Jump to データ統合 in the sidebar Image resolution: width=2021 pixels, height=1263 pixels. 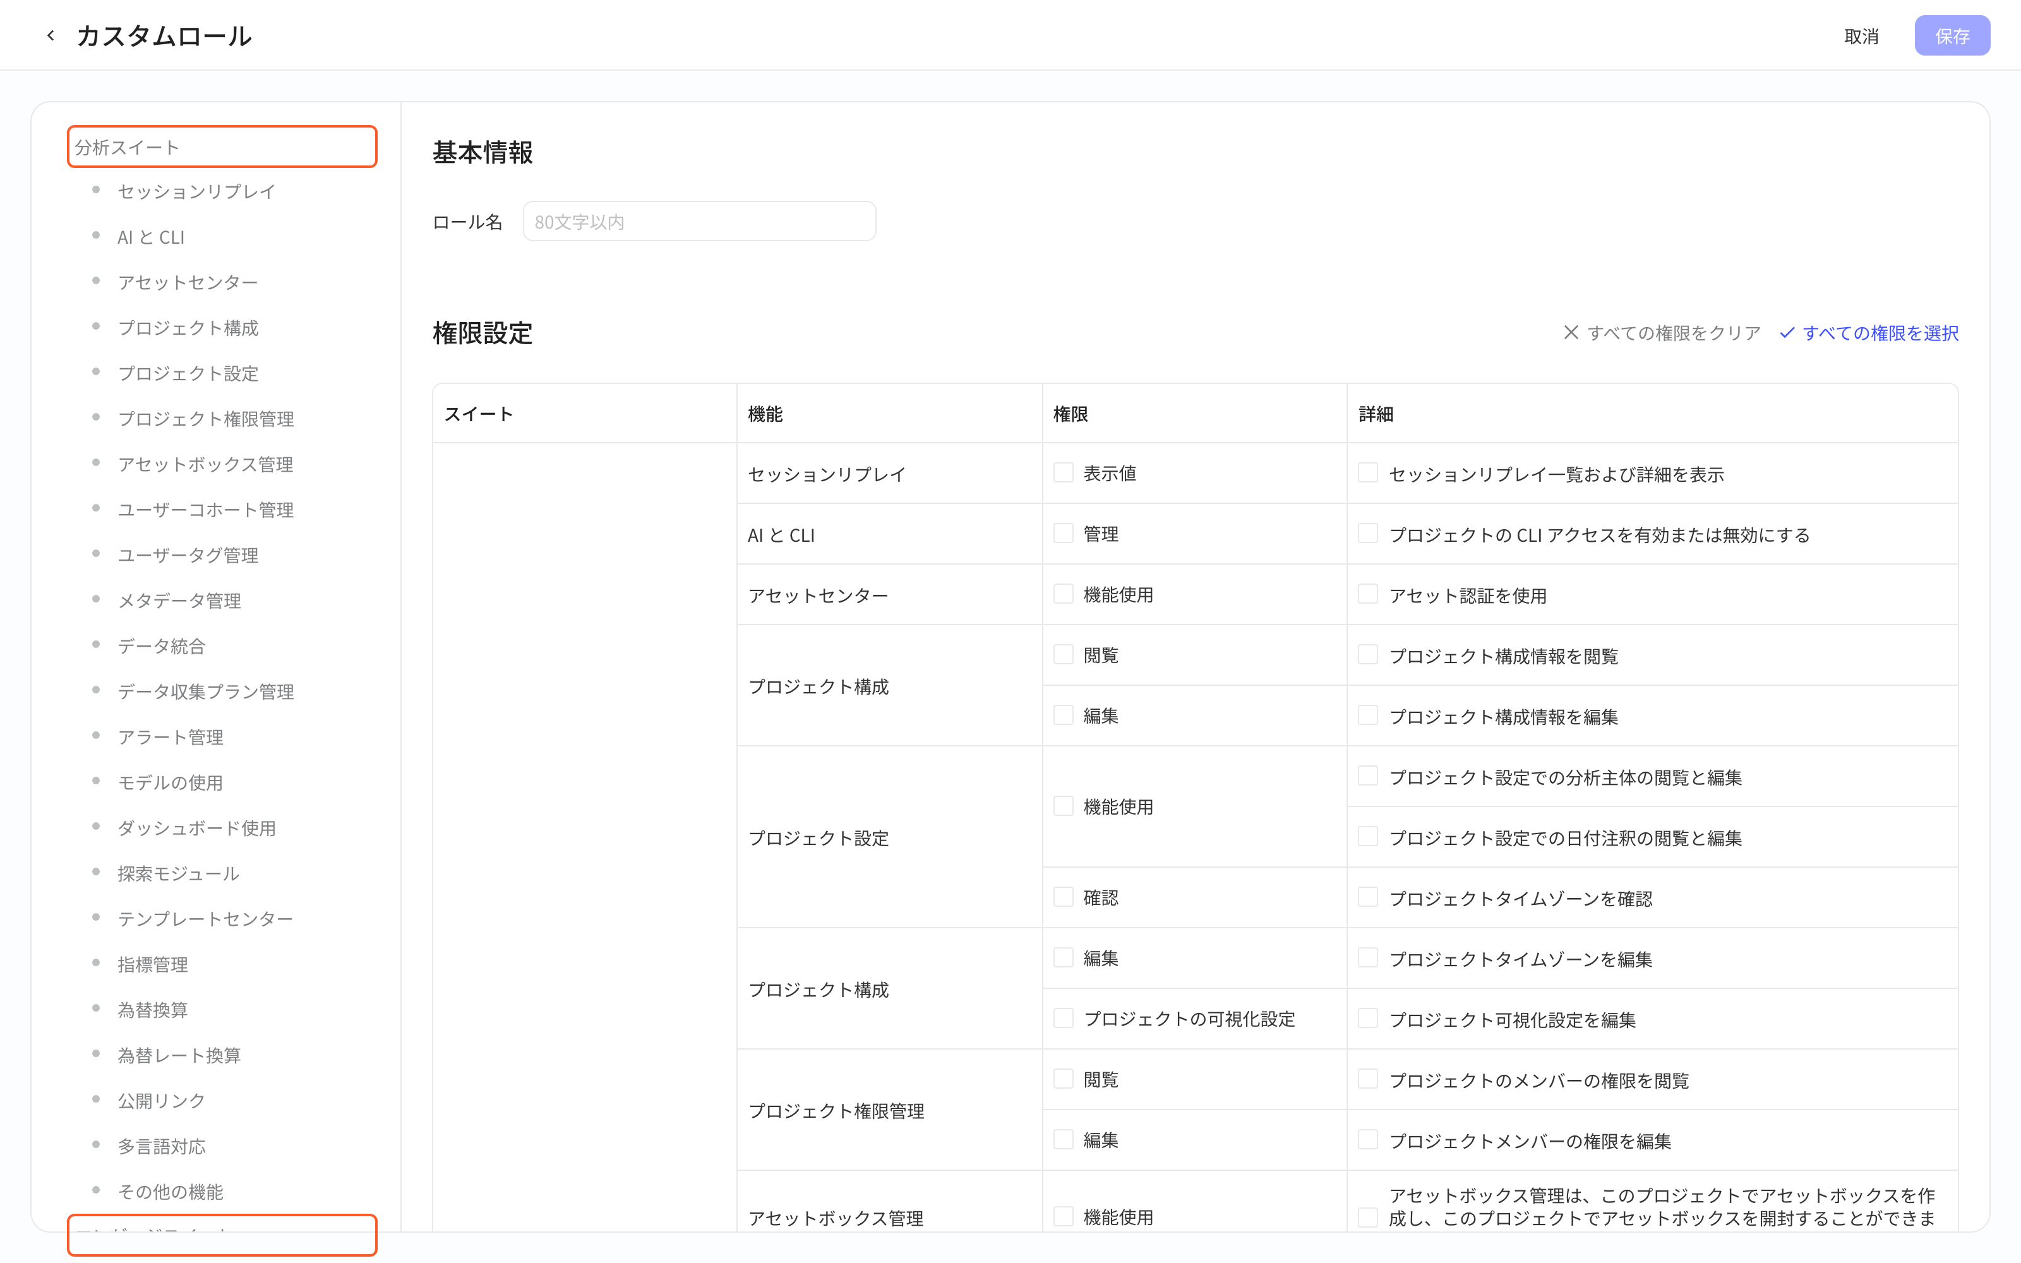[x=161, y=645]
